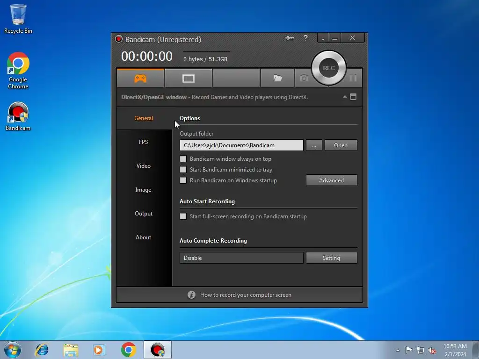
Task: Open the Auto Complete Recording Setting button
Action: (x=332, y=258)
